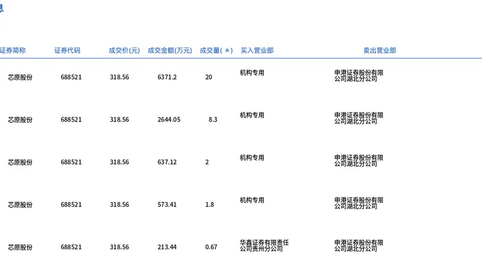The width and height of the screenshot is (482, 271).
Task: Click 芯原股份 in the 2644.05 row
Action: 20,119
